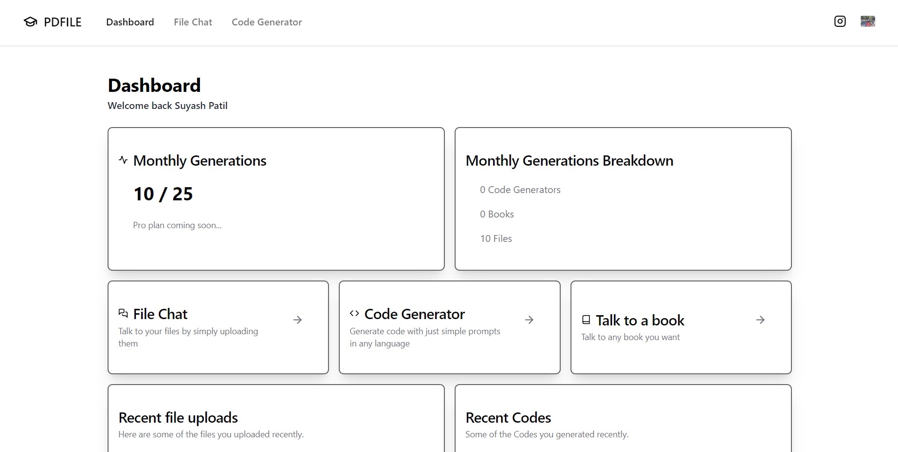The width and height of the screenshot is (898, 452).
Task: Click the book icon beside Talk to a book
Action: pyautogui.click(x=586, y=320)
